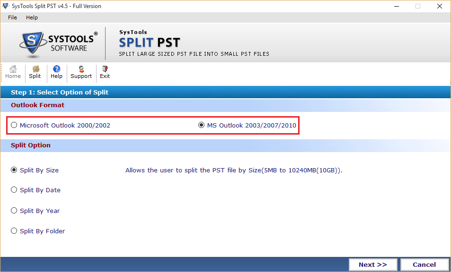Choose the Split By Folder option
The height and width of the screenshot is (272, 451).
point(38,231)
